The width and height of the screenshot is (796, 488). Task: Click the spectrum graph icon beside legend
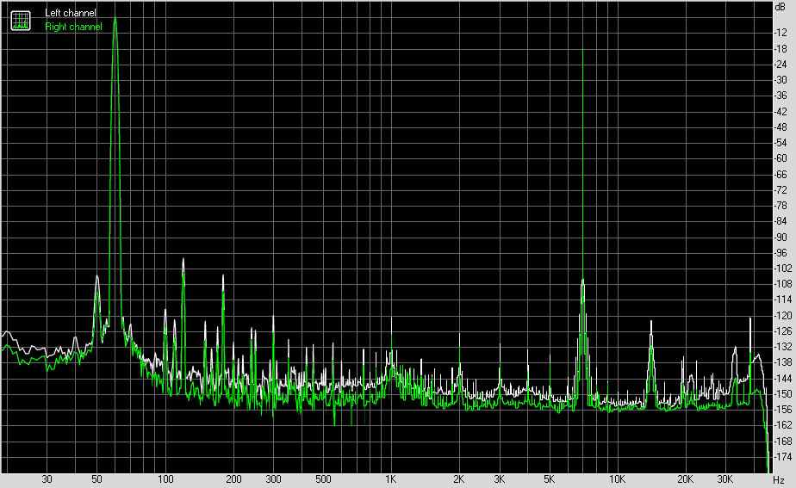[21, 21]
